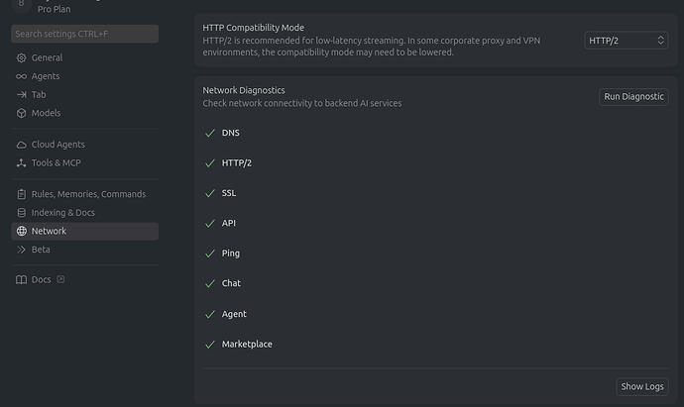This screenshot has width=684, height=407.
Task: Click the Docs book icon
Action: [22, 280]
